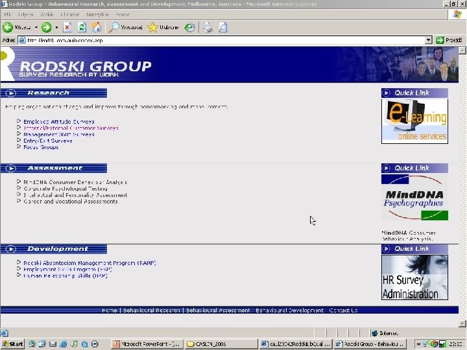The image size is (467, 350).
Task: Open the Widok menu
Action: (x=47, y=14)
